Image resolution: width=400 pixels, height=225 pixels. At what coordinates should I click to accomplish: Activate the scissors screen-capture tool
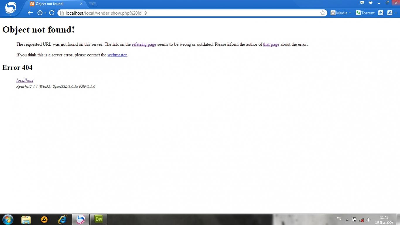389,13
